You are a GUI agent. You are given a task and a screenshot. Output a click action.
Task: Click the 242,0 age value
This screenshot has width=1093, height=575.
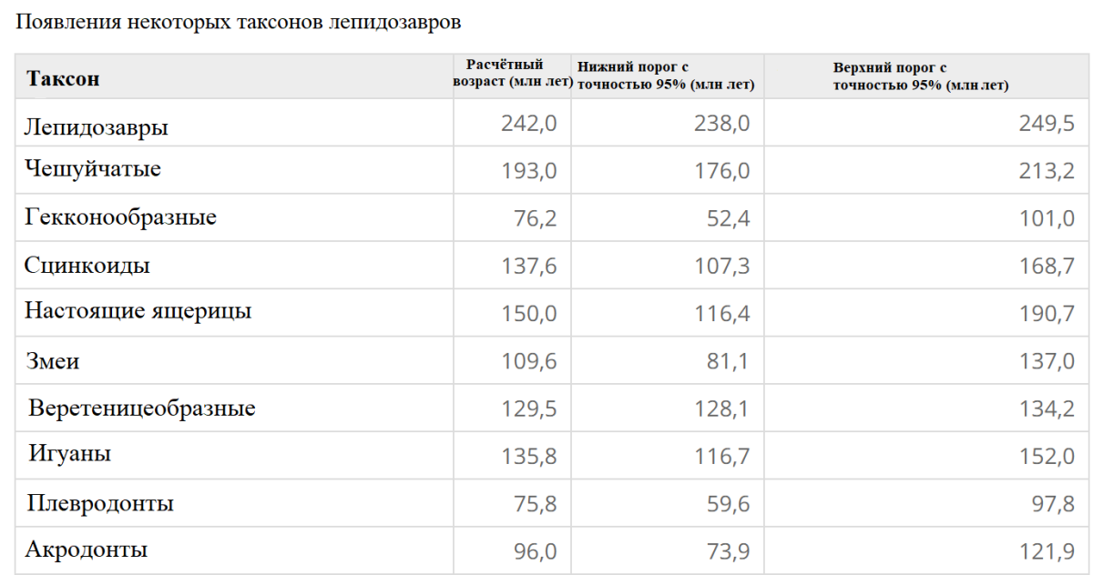[529, 123]
